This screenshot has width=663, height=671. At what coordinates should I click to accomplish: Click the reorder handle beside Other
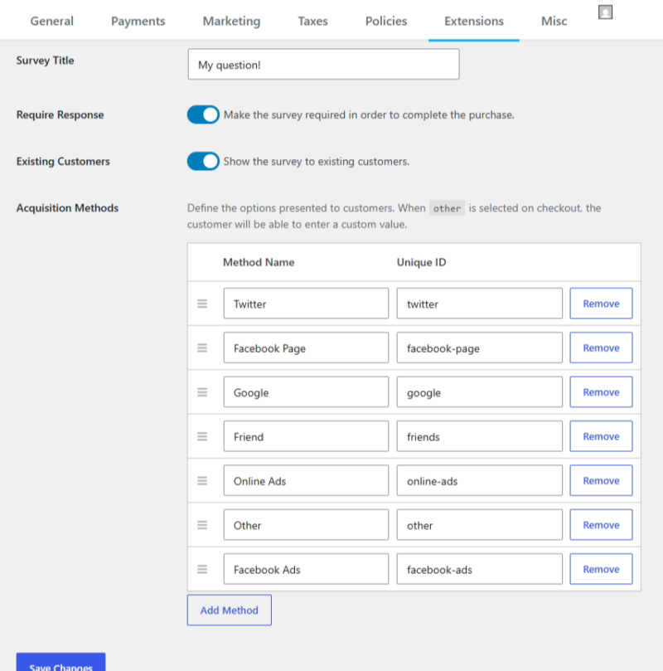(x=202, y=524)
